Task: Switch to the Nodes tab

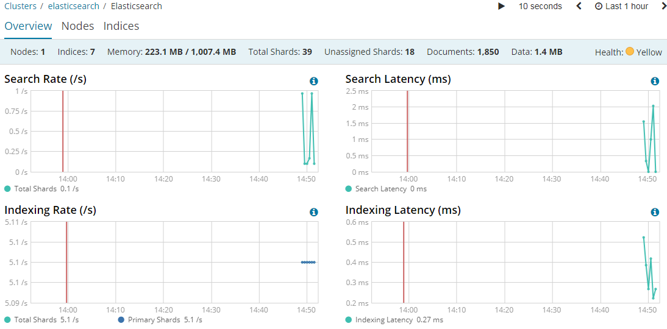Action: (77, 26)
